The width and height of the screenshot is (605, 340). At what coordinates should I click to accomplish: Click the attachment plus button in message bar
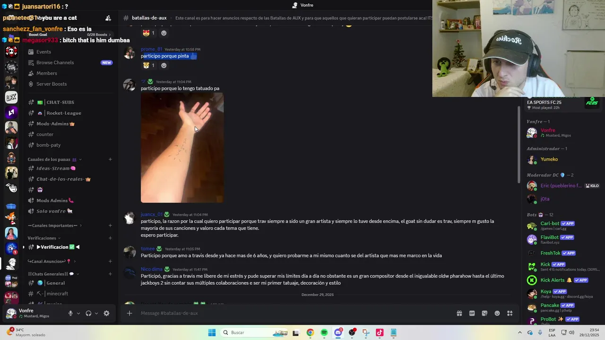129,313
